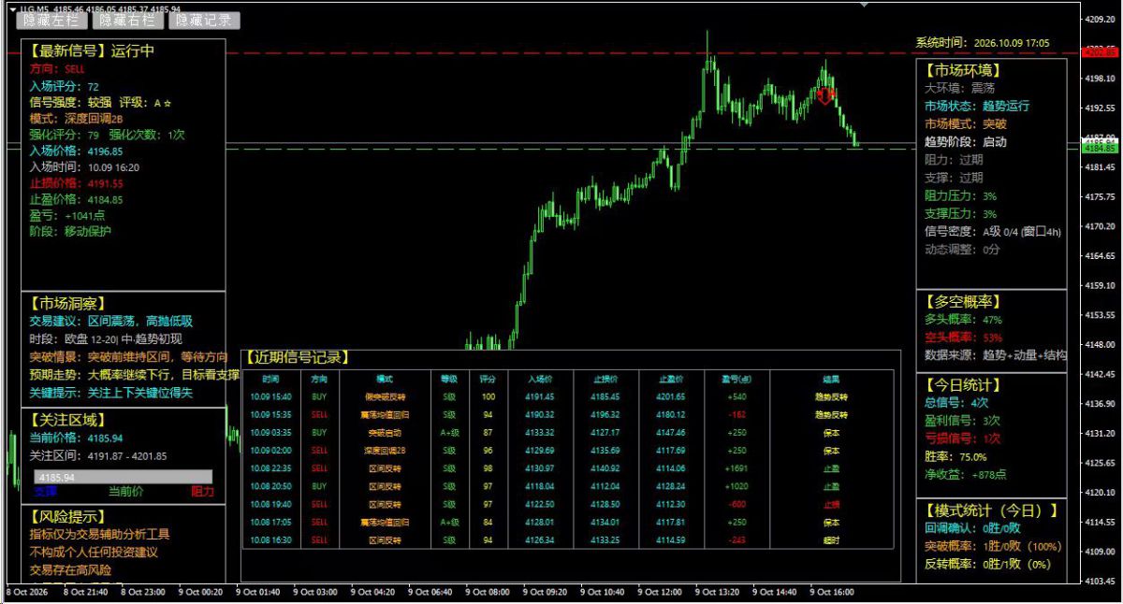This screenshot has height=604, width=1123.
Task: Click the green 4184.85 price label
Action: tap(1101, 148)
